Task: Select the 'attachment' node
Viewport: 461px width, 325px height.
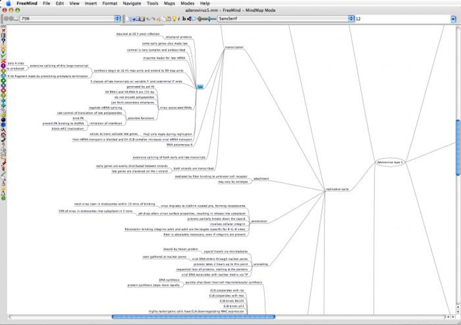Action: click(261, 178)
